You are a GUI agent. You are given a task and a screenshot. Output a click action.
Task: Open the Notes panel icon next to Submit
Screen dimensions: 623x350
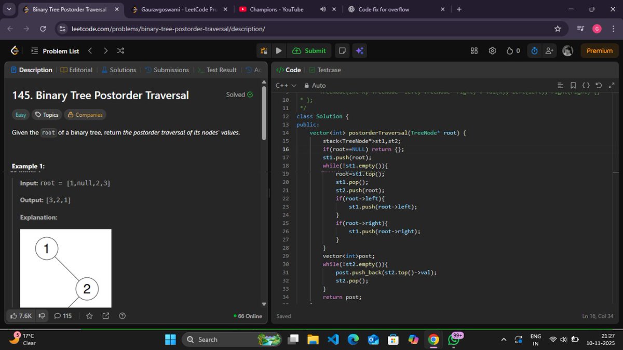[342, 50]
